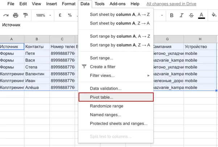Select the paint format roller icon
Screen dimensions: 218x147
(25, 15)
